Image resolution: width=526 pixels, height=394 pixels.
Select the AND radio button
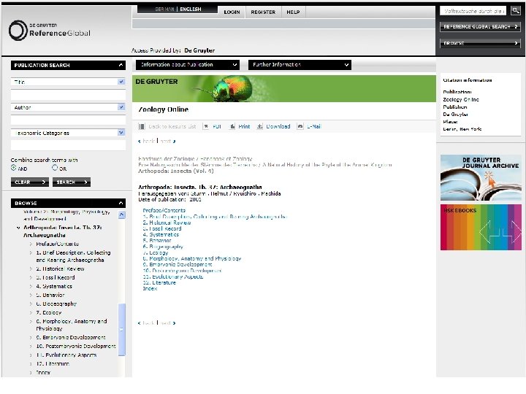click(13, 168)
